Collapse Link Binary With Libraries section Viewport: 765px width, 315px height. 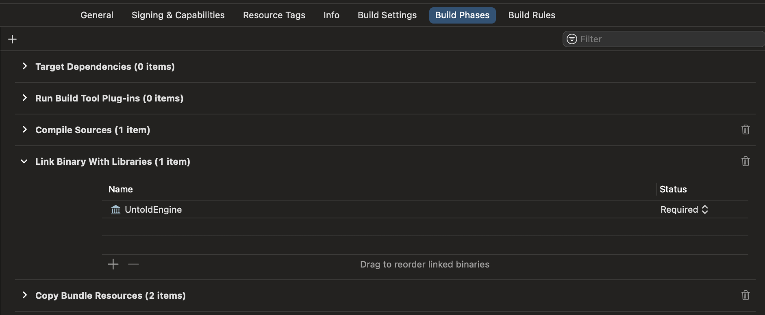(24, 162)
